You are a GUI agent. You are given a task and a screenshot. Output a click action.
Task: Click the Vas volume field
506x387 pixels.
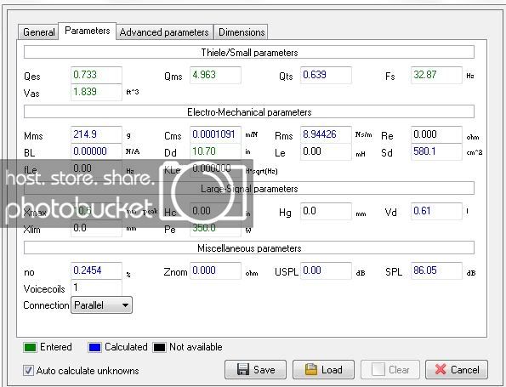click(x=96, y=92)
